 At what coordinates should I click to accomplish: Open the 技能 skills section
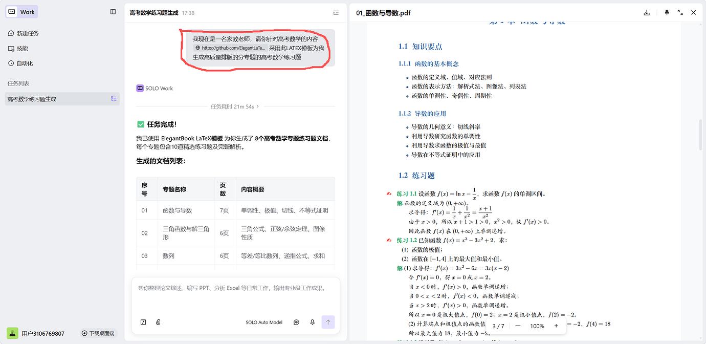18,48
